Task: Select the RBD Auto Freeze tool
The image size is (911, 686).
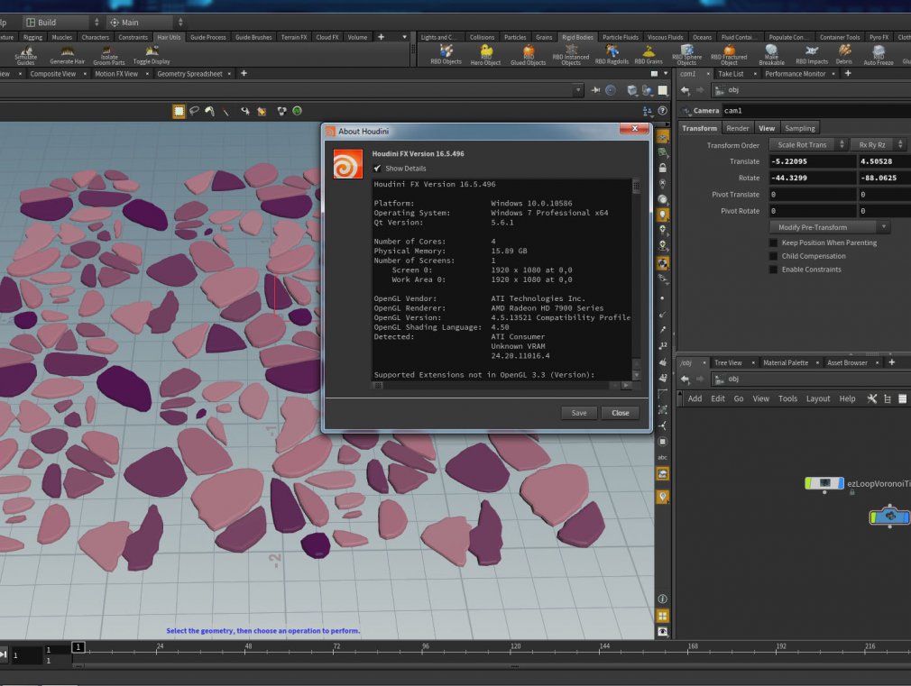Action: pyautogui.click(x=879, y=55)
